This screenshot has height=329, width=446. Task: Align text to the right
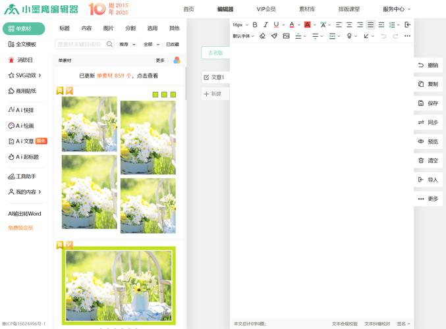360,25
